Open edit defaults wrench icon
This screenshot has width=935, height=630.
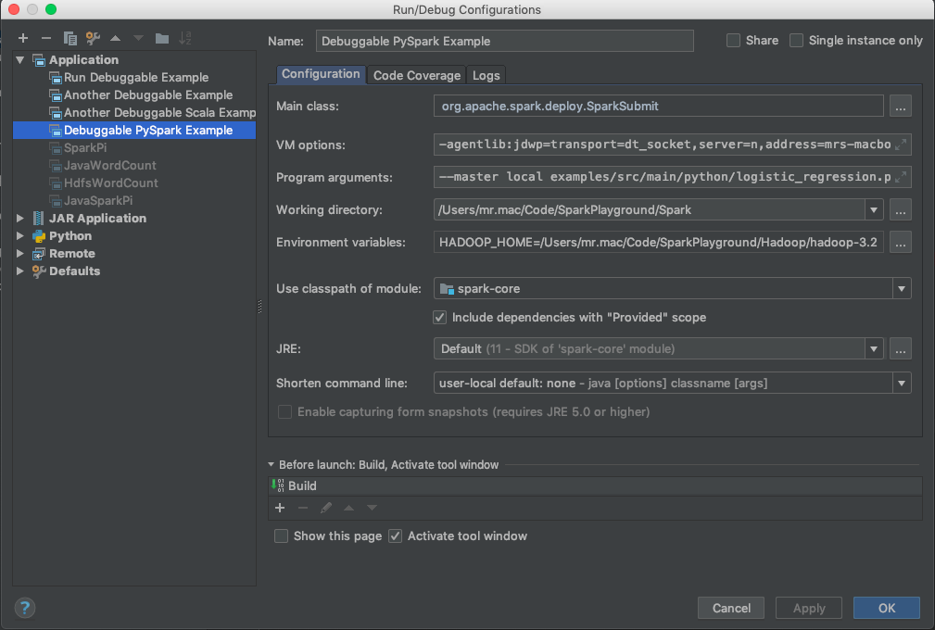click(x=93, y=39)
